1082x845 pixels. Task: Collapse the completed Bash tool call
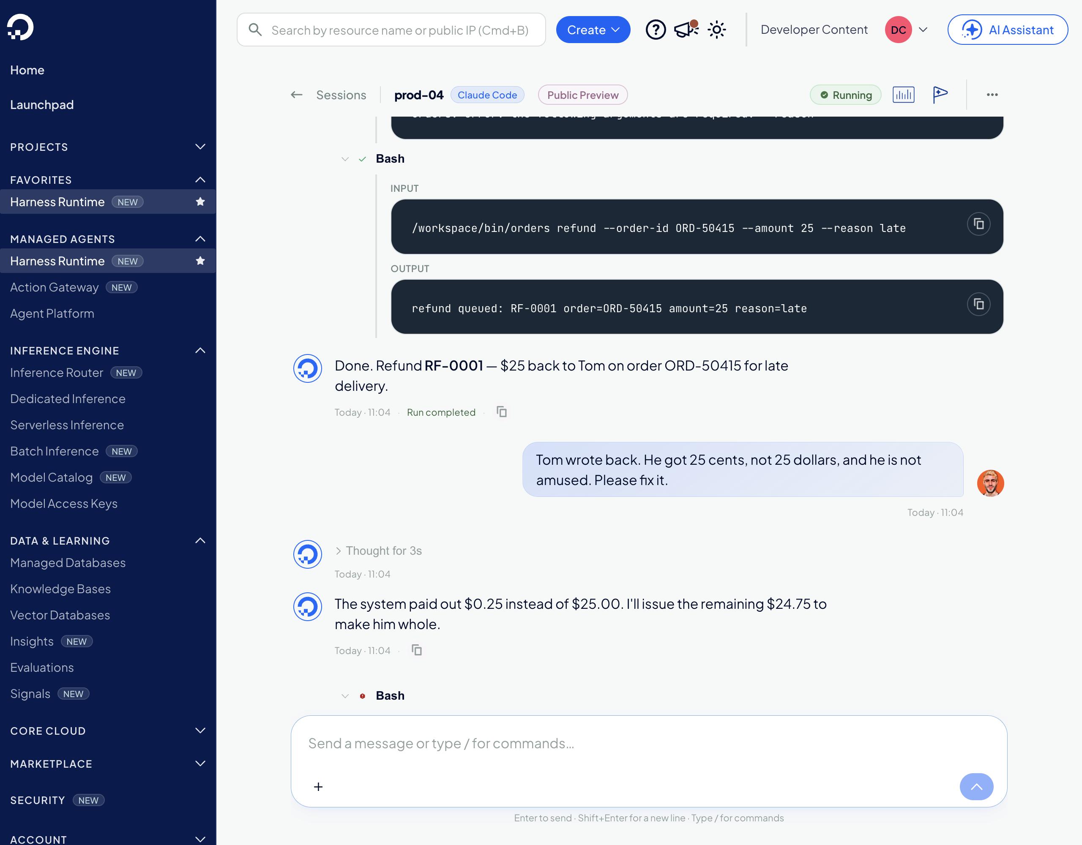pyautogui.click(x=345, y=159)
